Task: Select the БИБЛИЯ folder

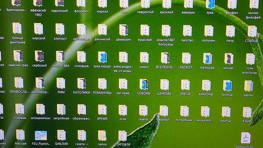Action: pyautogui.click(x=62, y=135)
